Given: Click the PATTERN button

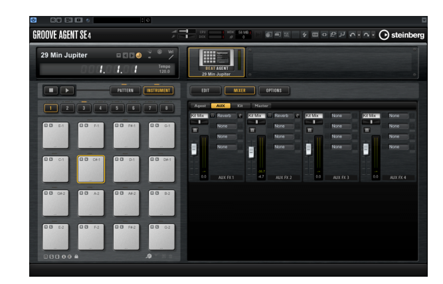Looking at the screenshot, I should pos(124,90).
